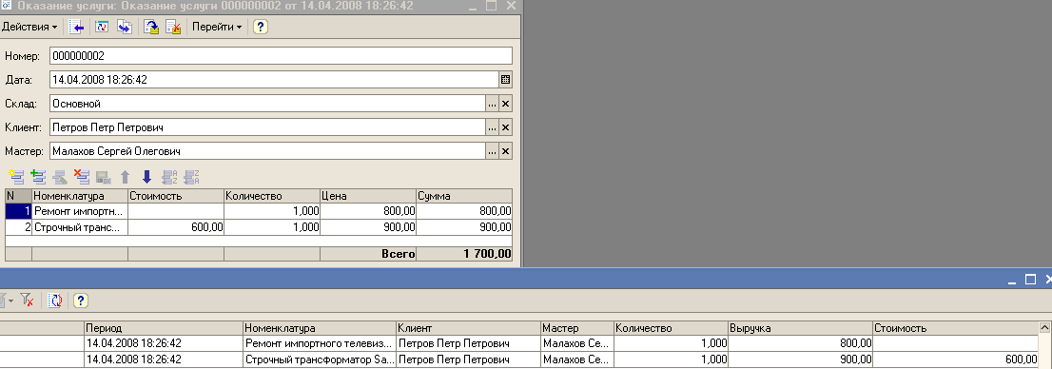
Task: Open help in the document form toolbar
Action: coord(261,27)
